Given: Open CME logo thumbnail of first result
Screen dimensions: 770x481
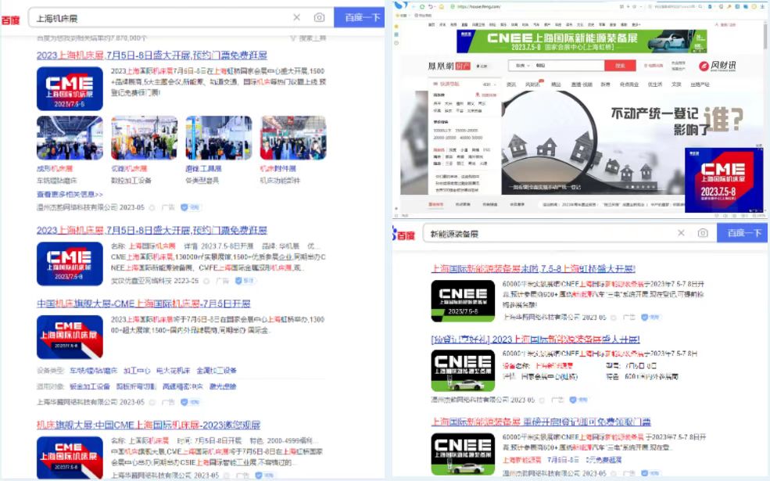Looking at the screenshot, I should pyautogui.click(x=70, y=88).
